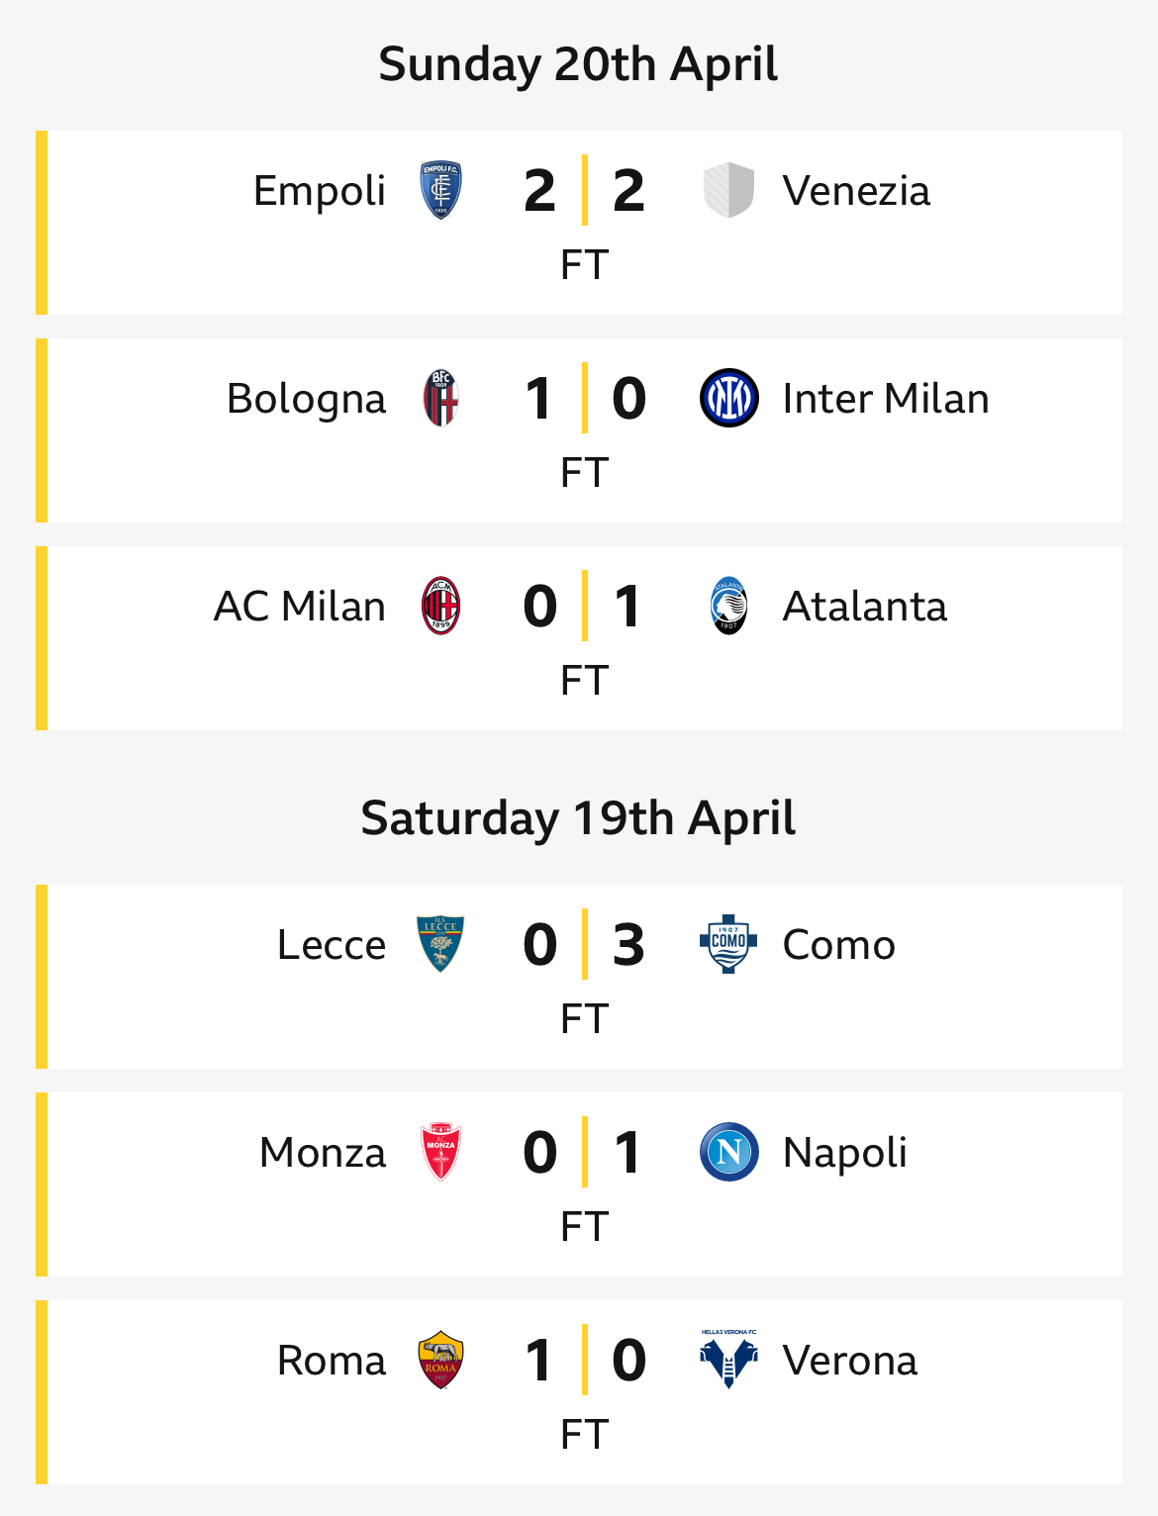
Task: Click the Inter Milan crest
Action: click(x=729, y=398)
